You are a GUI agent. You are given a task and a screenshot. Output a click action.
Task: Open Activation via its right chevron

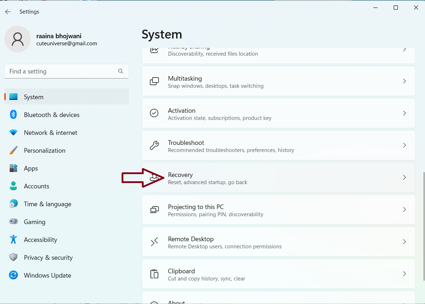404,113
